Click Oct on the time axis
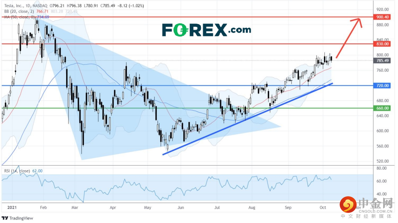The width and height of the screenshot is (398, 223). [322, 207]
